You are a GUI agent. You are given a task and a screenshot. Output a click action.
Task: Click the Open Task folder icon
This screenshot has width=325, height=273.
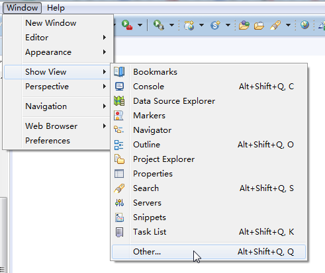(259, 25)
